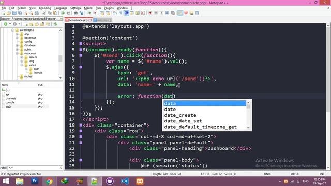Viewport: 331px width, 186px height.
Task: Collapse the fold marker on line 21
Action: click(81, 143)
